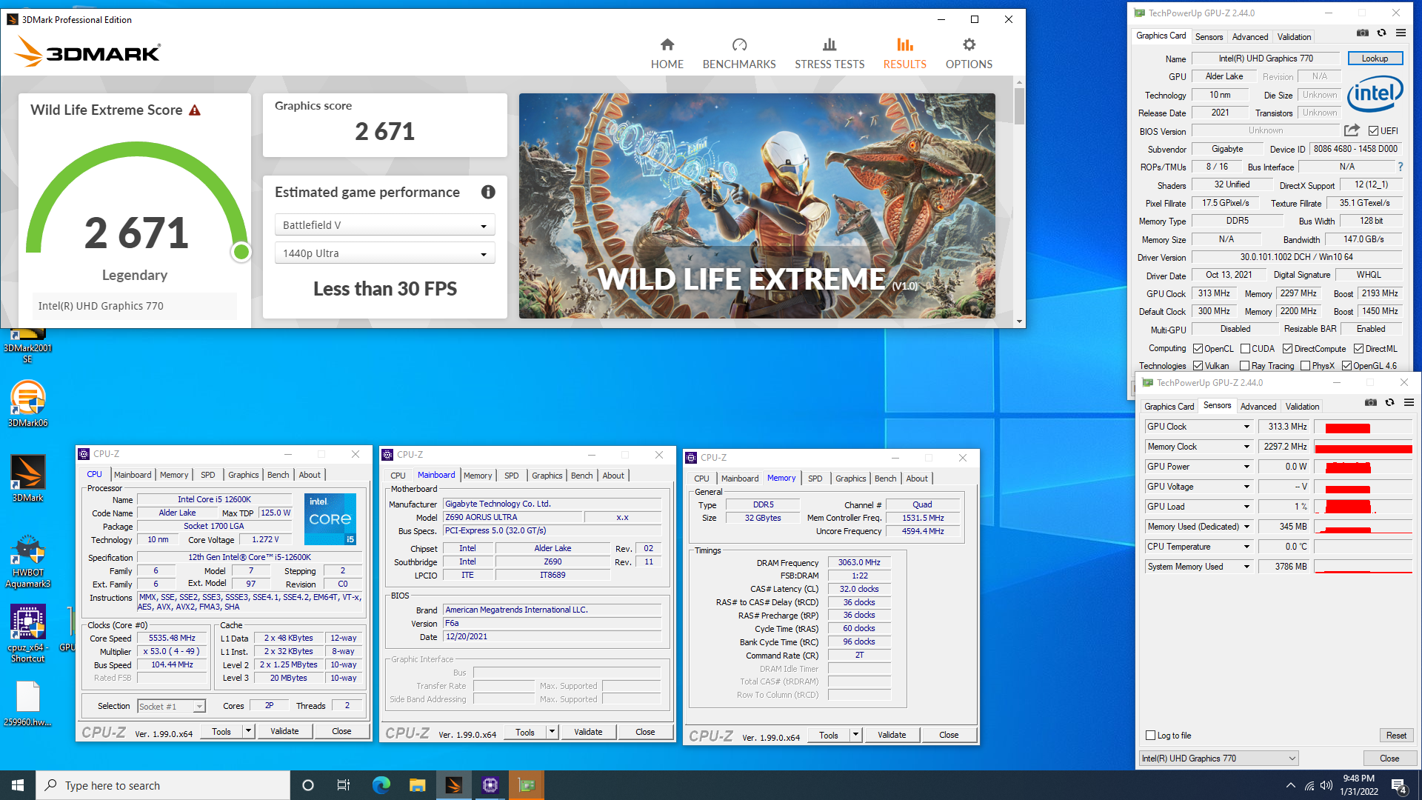Viewport: 1422px width, 800px height.
Task: Open the HWBOT Aquamark3 desktop icon
Action: [x=27, y=561]
